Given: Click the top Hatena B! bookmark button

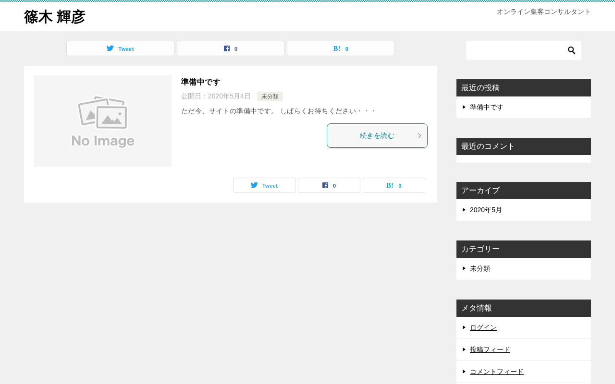Looking at the screenshot, I should pos(341,48).
